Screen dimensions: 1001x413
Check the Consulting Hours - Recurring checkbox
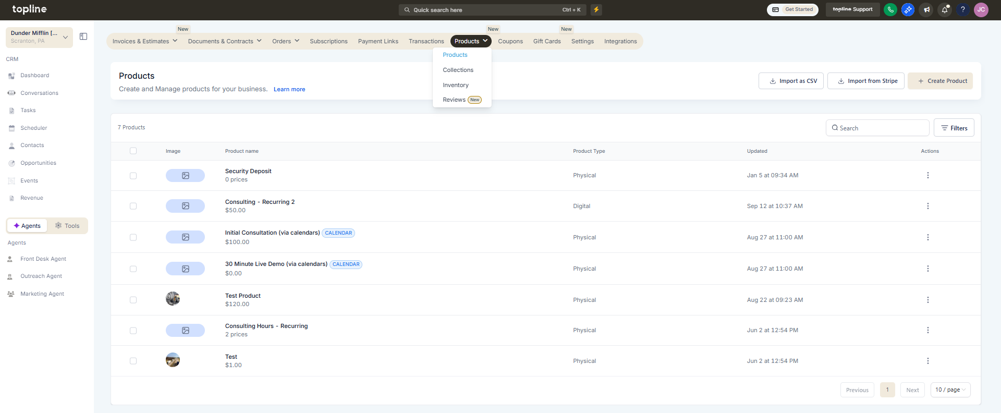[133, 331]
